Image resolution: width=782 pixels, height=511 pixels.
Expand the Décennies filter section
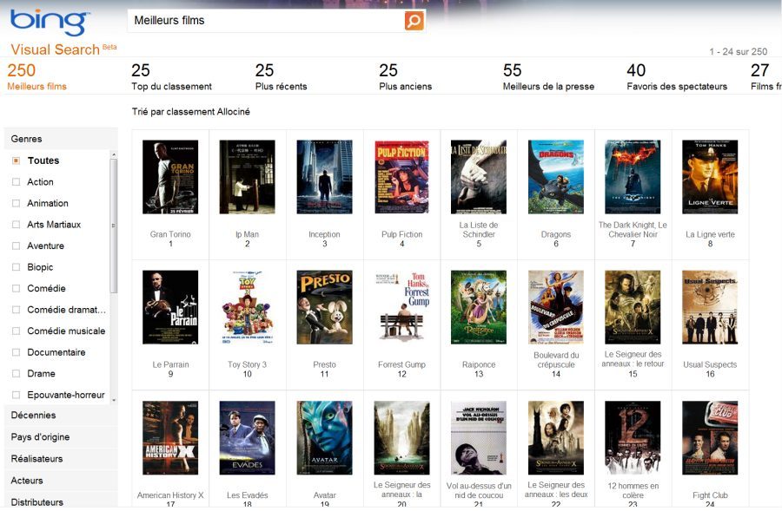tap(33, 416)
